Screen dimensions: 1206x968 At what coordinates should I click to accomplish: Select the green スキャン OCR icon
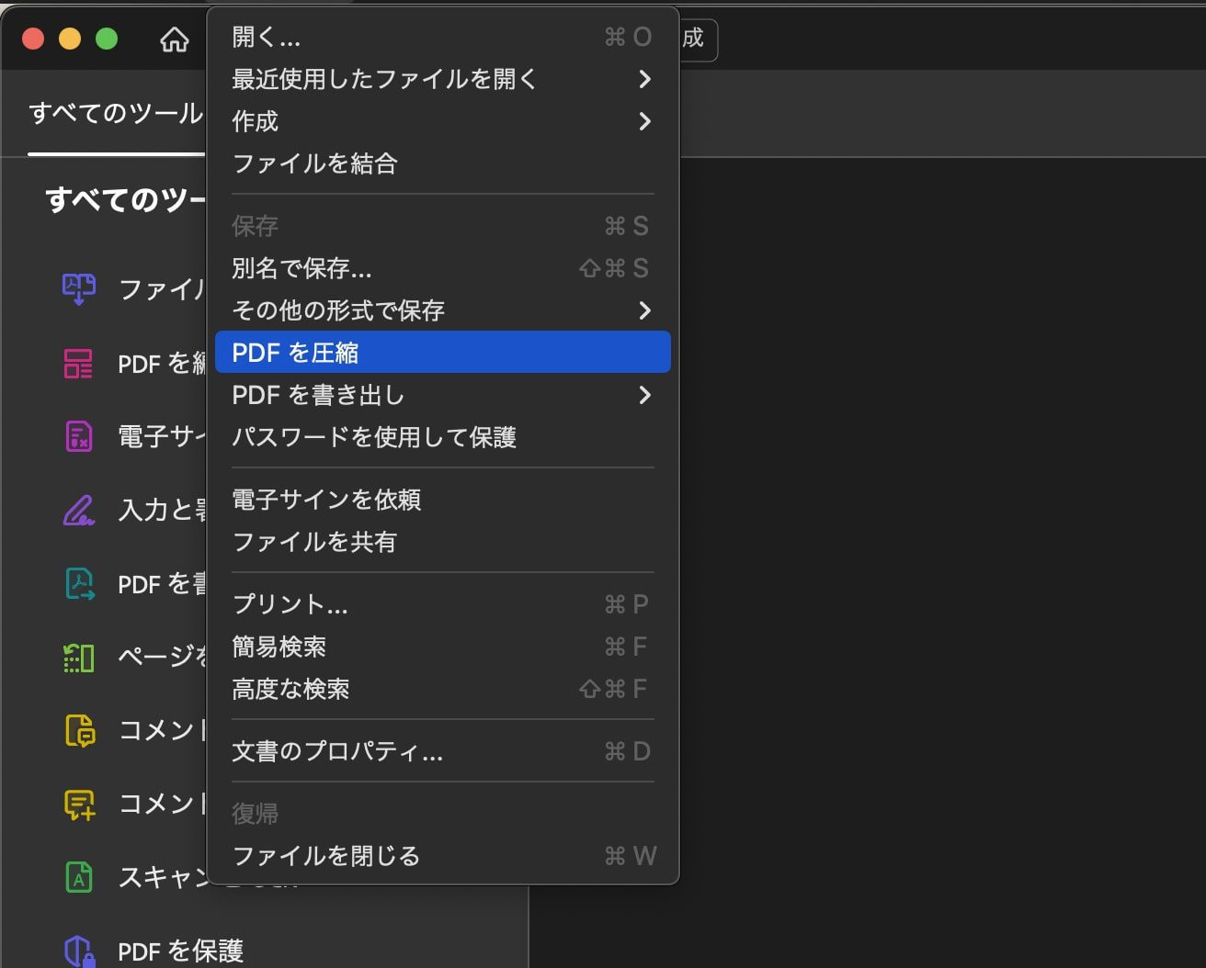(x=79, y=877)
